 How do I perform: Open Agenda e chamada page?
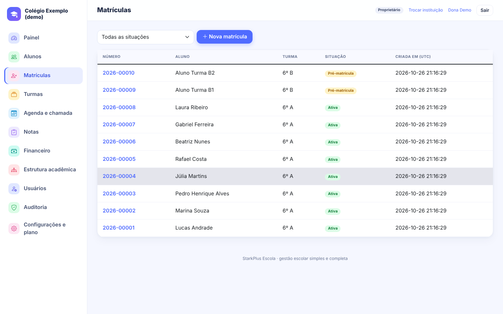click(44, 113)
